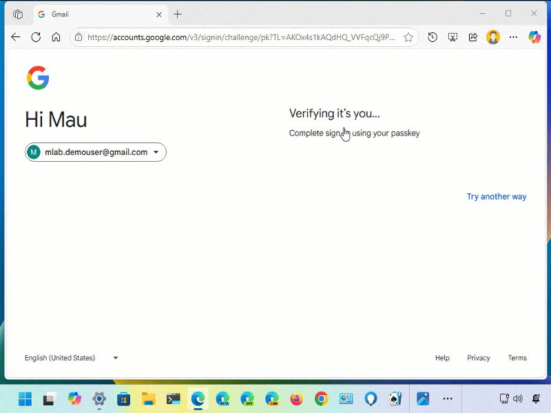
Task: Open the English (United States) language dropdown
Action: (71, 357)
